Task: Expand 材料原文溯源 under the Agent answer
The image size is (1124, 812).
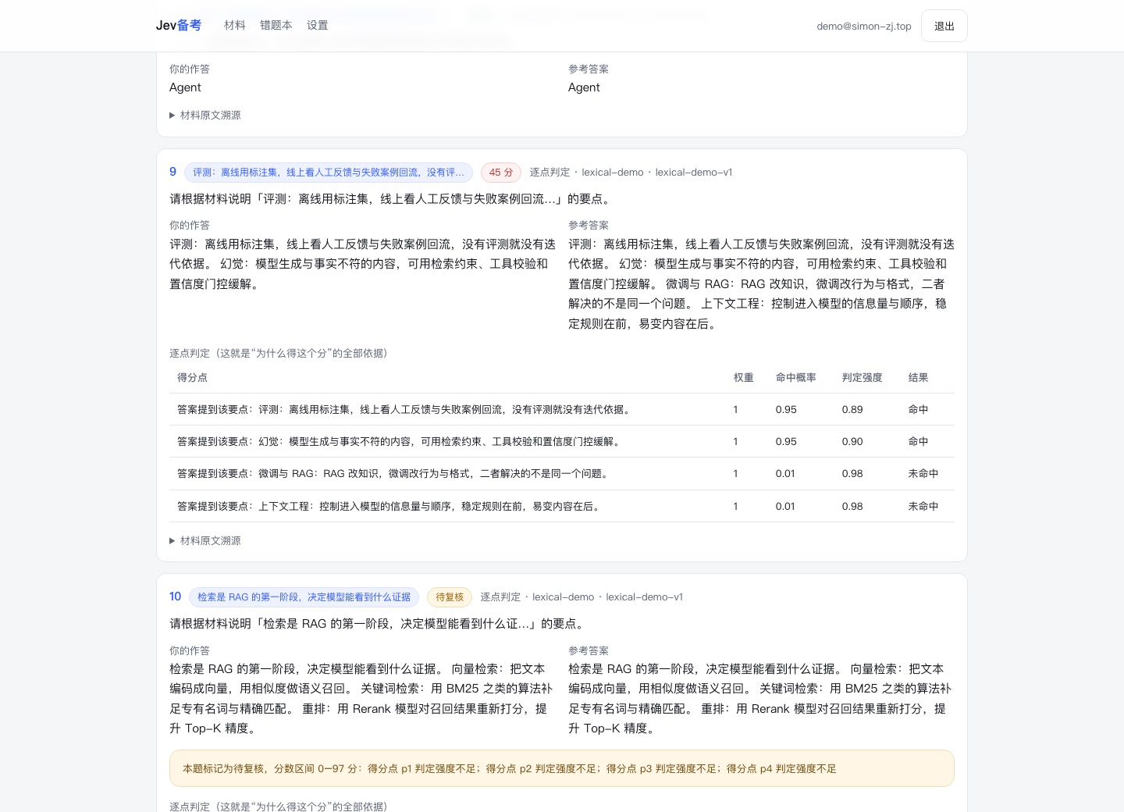Action: click(x=205, y=115)
